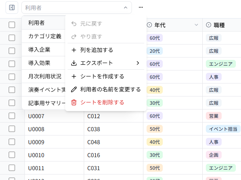This screenshot has height=180, width=241.
Task: Open the three-dot more options menu
Action: pos(141,7)
